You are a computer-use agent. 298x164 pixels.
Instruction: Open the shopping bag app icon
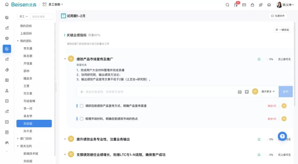252,5
